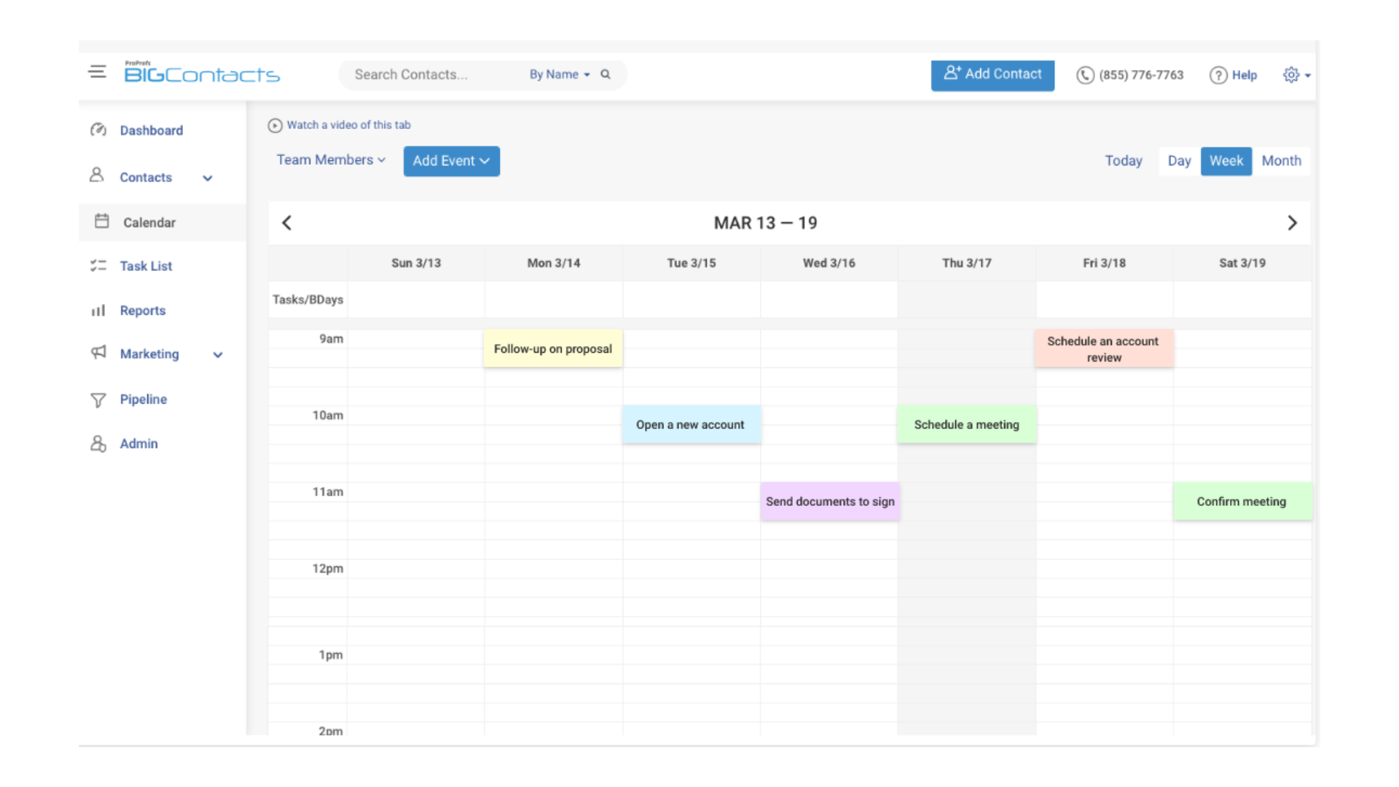Jump to Today
1399x787 pixels.
[x=1123, y=161]
